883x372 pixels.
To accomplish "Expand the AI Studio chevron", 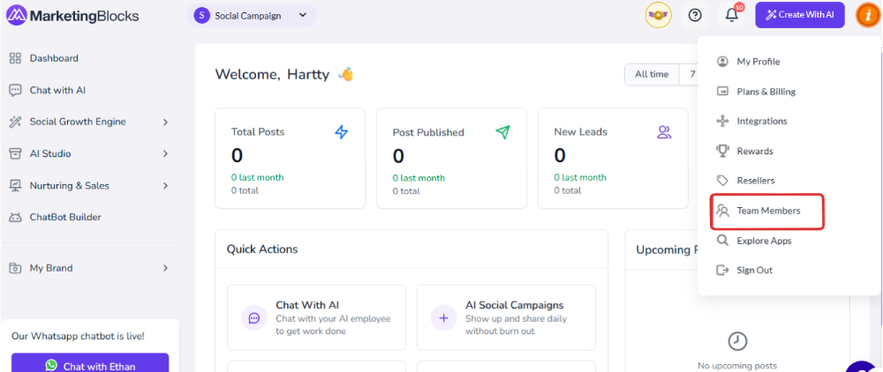I will point(165,153).
